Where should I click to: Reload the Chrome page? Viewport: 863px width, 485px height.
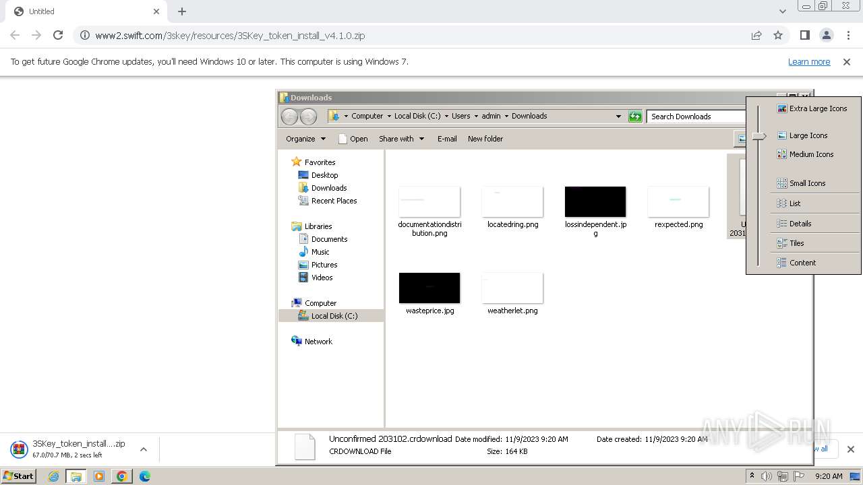pyautogui.click(x=58, y=35)
